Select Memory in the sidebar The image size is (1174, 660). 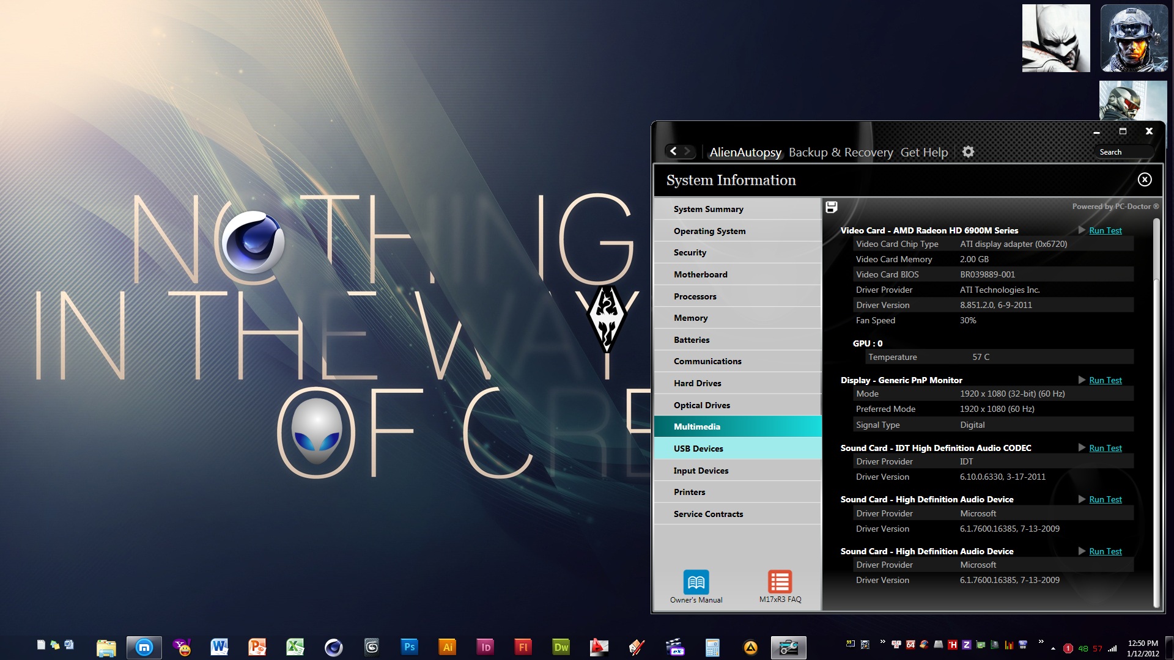737,318
